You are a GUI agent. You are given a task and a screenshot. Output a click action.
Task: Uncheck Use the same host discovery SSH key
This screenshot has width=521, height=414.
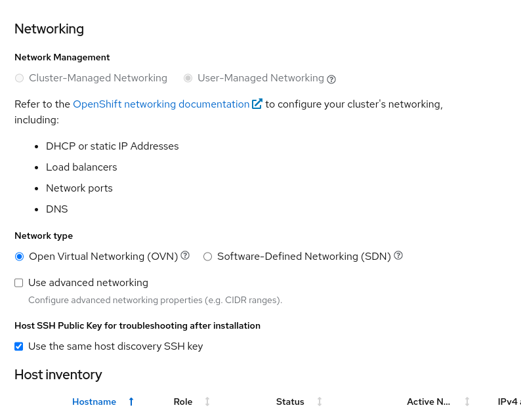(x=19, y=346)
